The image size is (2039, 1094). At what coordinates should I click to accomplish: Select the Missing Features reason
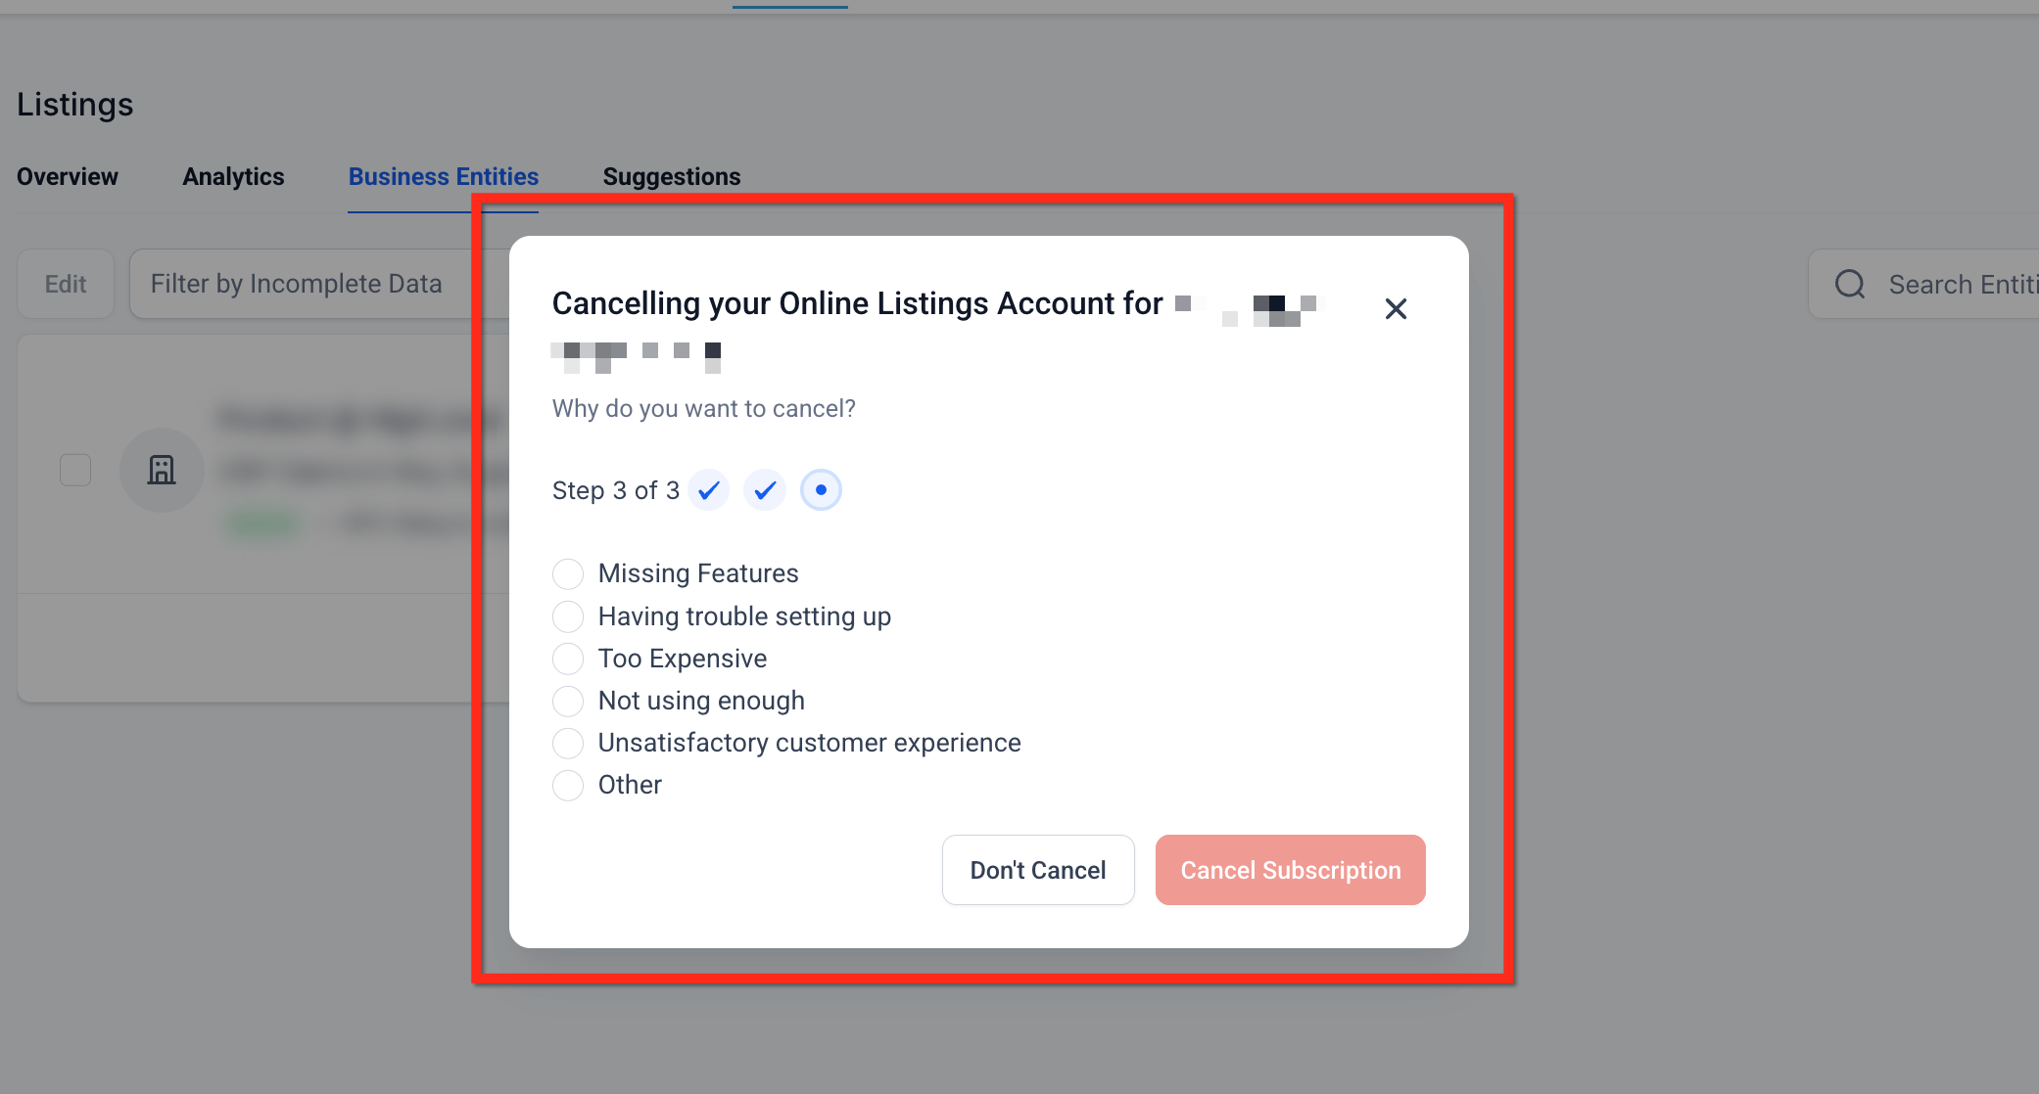568,573
